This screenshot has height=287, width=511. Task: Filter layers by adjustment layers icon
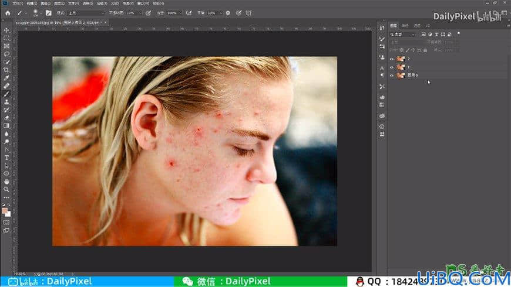point(430,34)
